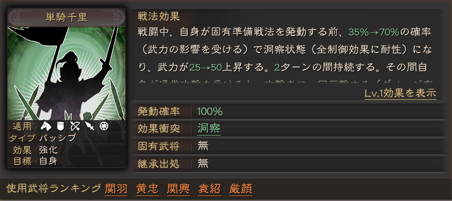The image size is (452, 201).
Task: Click the 単騎千里 skill title
Action: point(66,18)
